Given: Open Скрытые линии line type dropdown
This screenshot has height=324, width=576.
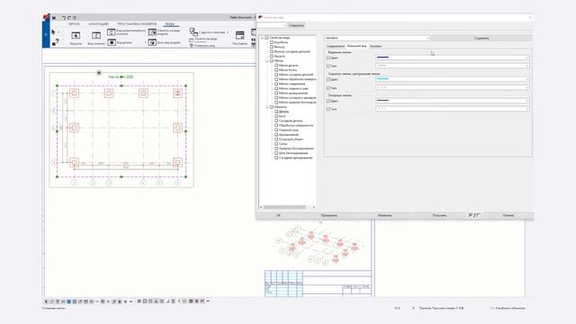Looking at the screenshot, I should pyautogui.click(x=452, y=87).
